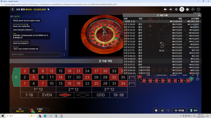The width and height of the screenshot is (211, 118).
Task: Click the favorites star button
Action: (x=156, y=110)
